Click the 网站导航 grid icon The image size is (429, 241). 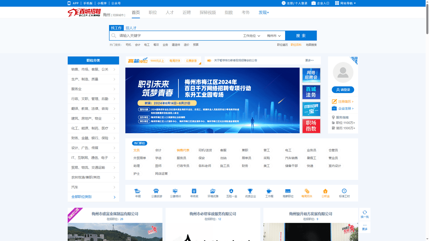point(337,3)
